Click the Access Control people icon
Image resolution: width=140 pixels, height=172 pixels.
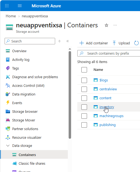coord(8,85)
